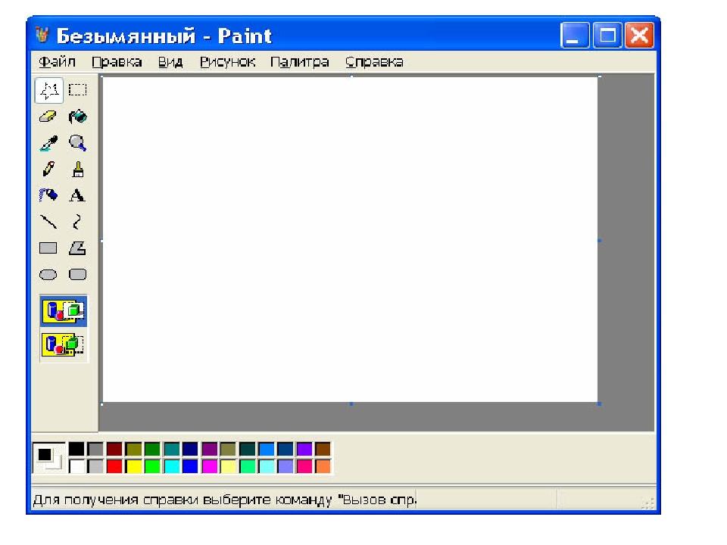Open the Файл menu

pos(57,62)
